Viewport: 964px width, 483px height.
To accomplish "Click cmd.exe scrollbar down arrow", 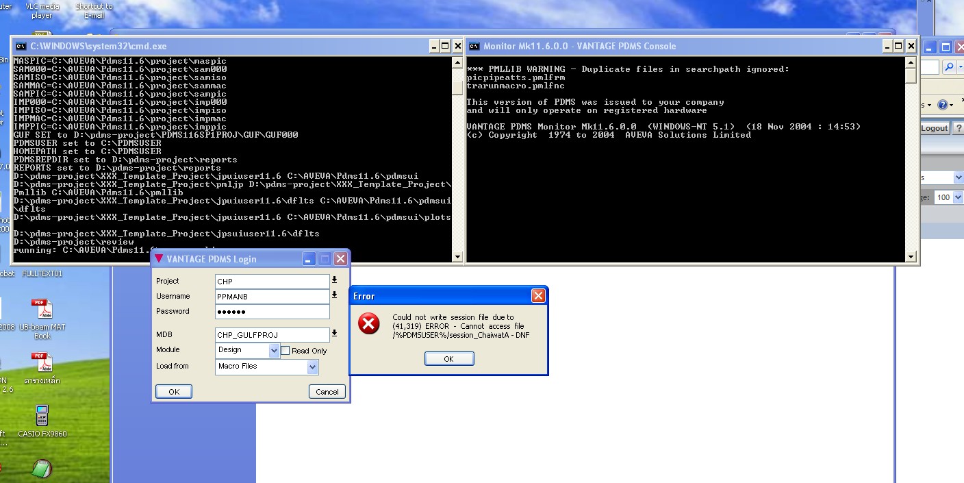I will (458, 257).
